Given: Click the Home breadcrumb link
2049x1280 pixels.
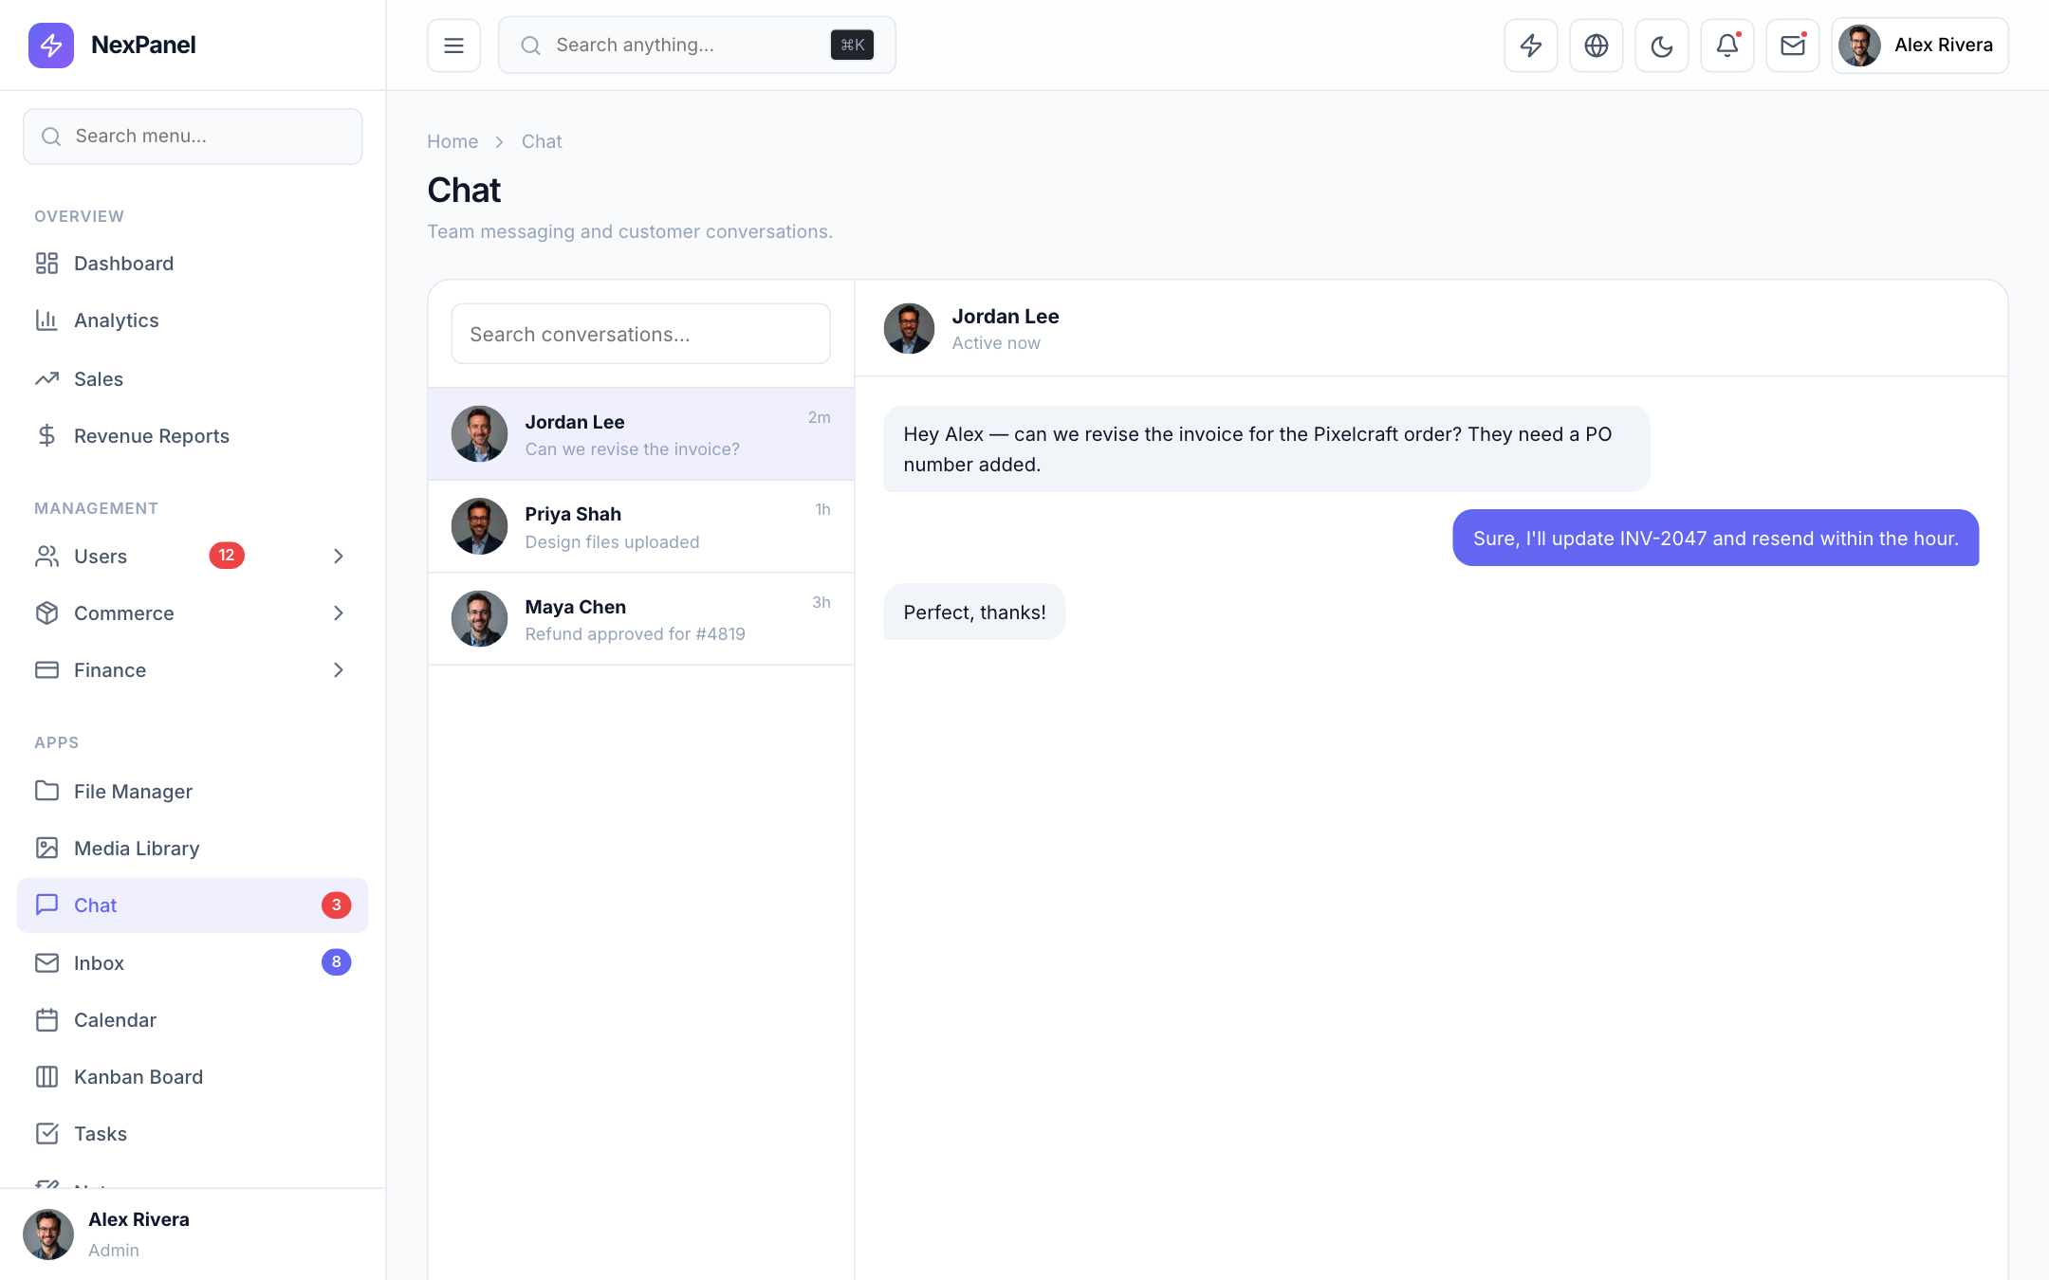Looking at the screenshot, I should tap(452, 141).
